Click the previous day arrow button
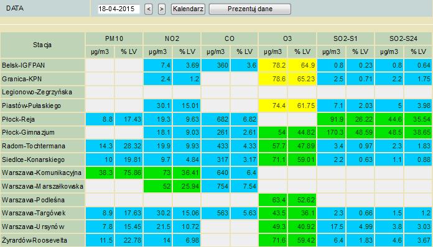433x247 pixels. pos(148,9)
